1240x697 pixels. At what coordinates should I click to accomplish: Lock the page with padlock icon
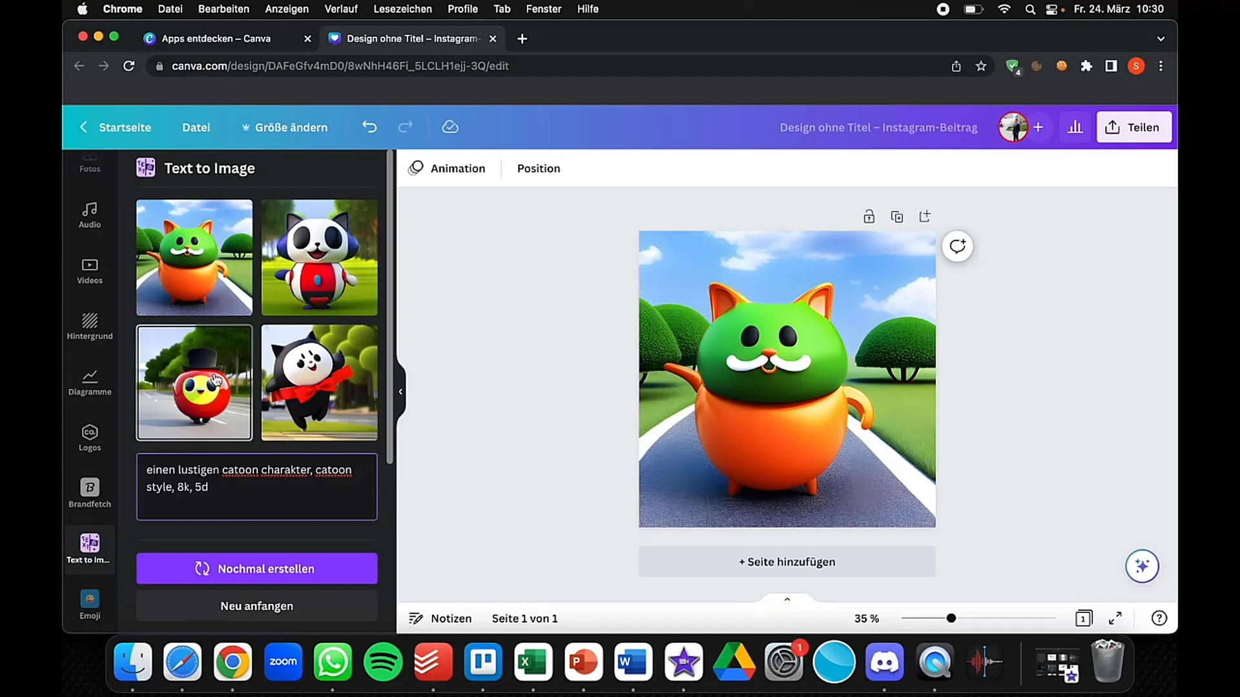point(869,216)
